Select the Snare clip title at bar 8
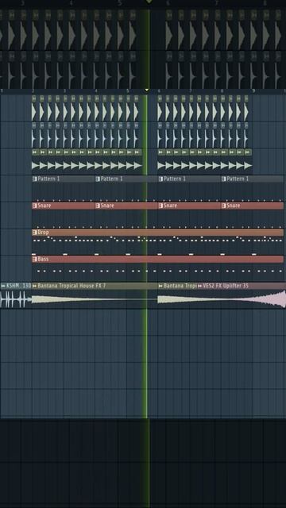The width and height of the screenshot is (286, 508). (234, 206)
